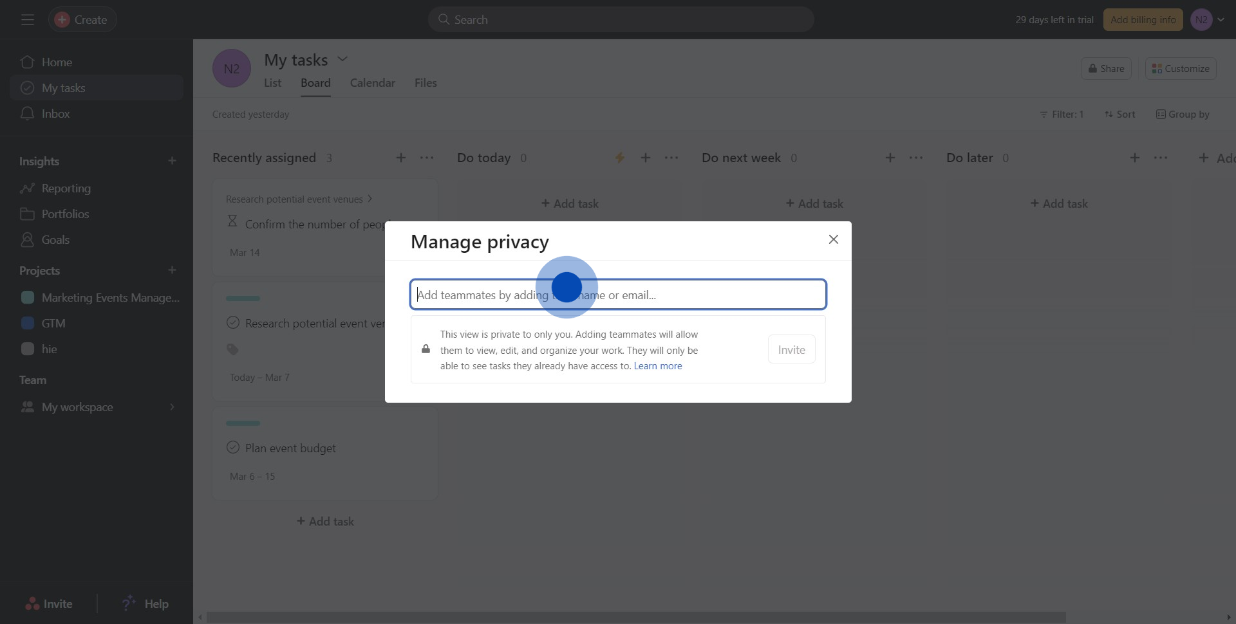
Task: Close the Manage privacy dialog
Action: (x=833, y=239)
